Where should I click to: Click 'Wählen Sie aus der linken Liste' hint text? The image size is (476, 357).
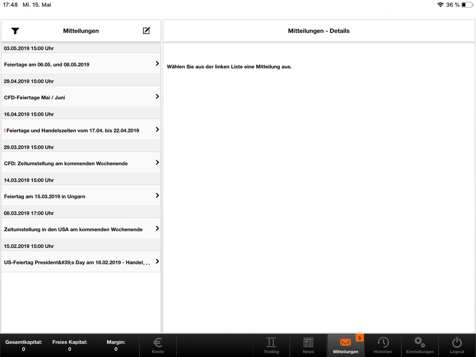229,67
